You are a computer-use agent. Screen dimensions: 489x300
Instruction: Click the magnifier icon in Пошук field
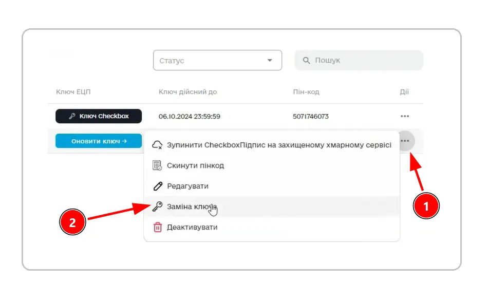tap(306, 61)
